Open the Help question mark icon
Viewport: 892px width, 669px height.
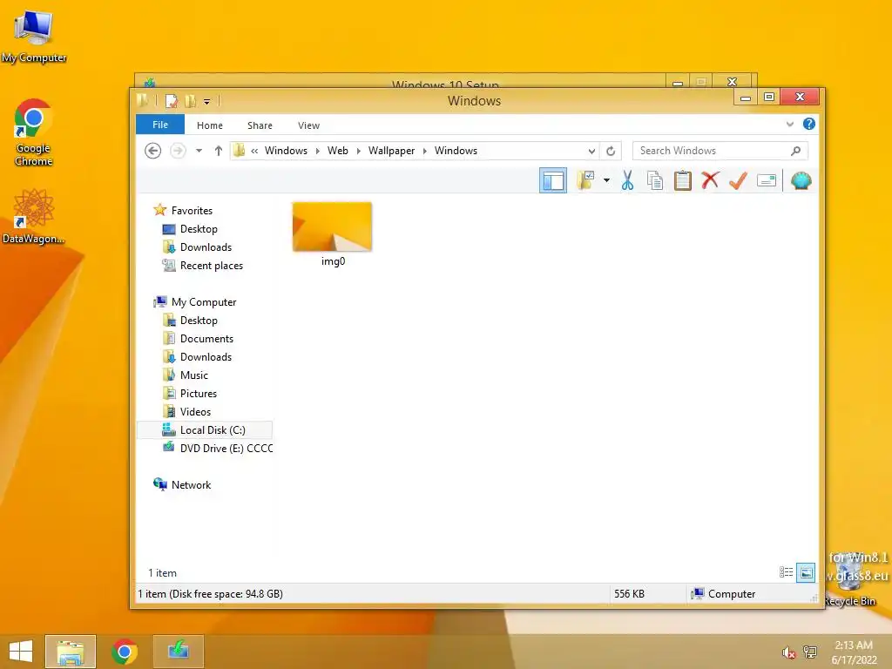(x=809, y=124)
